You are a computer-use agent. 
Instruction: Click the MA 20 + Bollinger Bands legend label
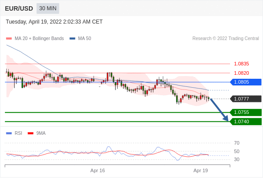(39, 39)
